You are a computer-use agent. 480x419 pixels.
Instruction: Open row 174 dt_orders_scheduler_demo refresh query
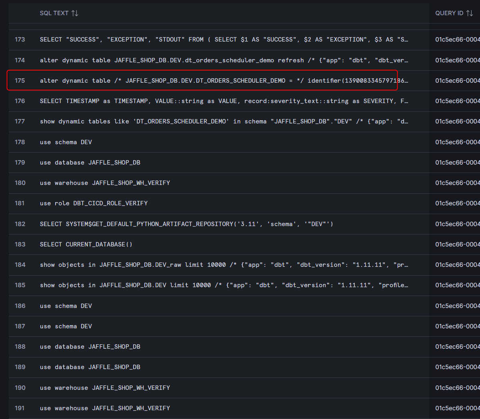click(224, 60)
